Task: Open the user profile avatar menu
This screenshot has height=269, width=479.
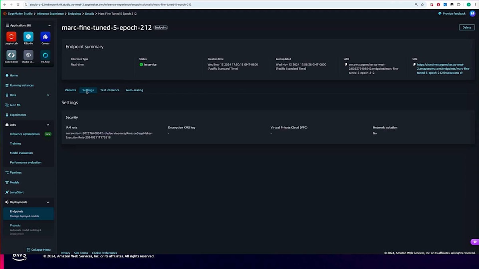Action: (x=472, y=14)
